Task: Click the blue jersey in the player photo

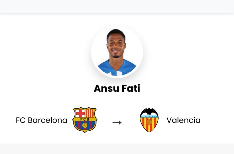Action: pyautogui.click(x=117, y=68)
